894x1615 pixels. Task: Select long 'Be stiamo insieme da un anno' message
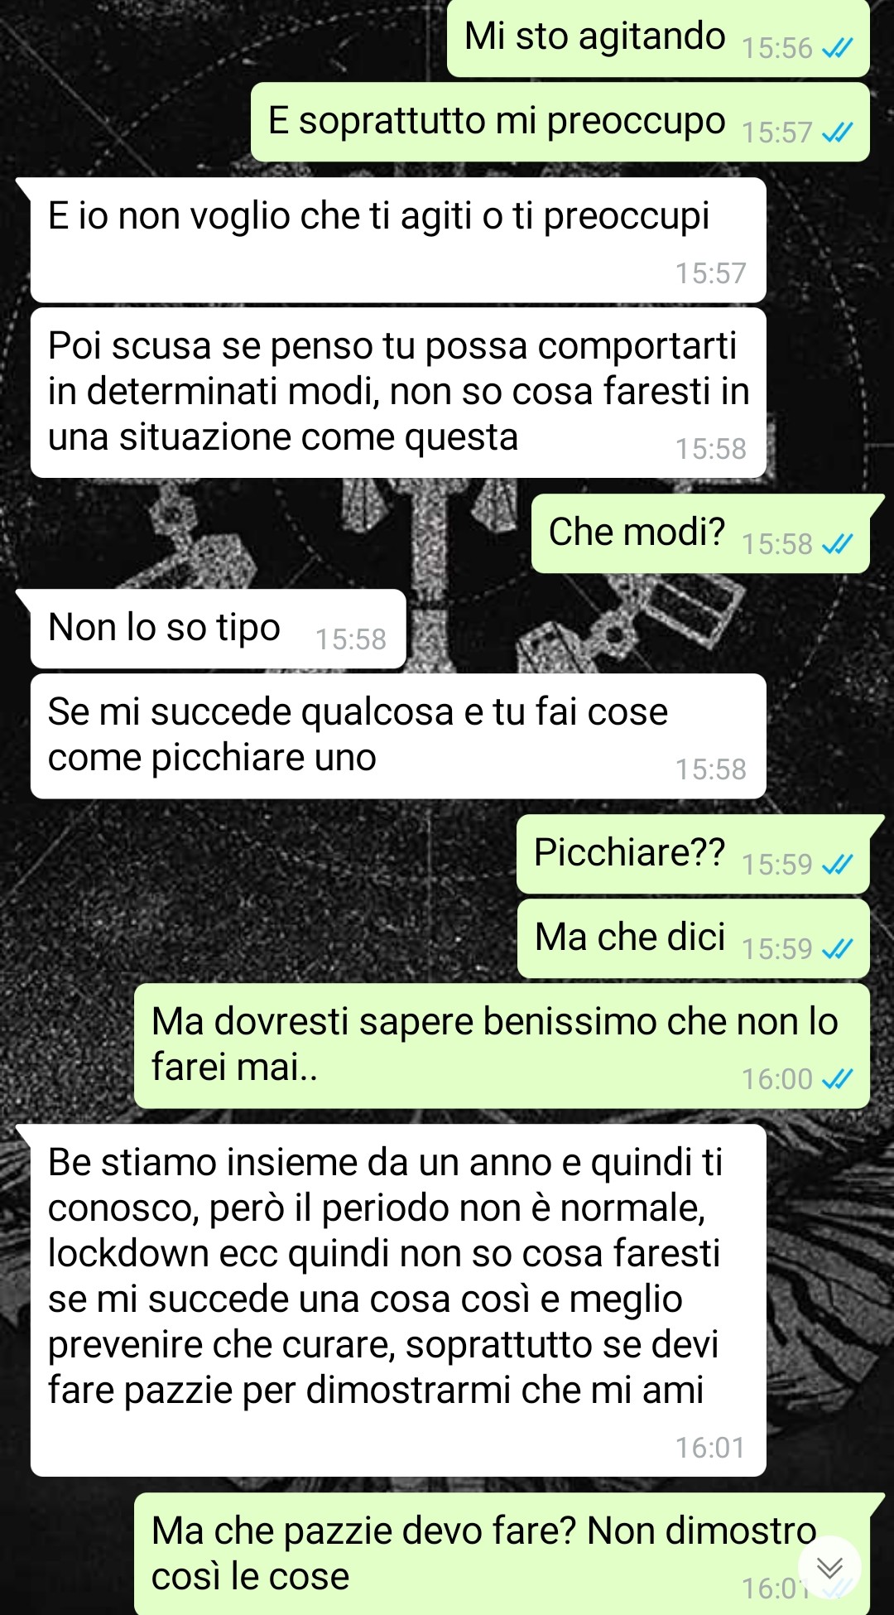pos(398,1300)
